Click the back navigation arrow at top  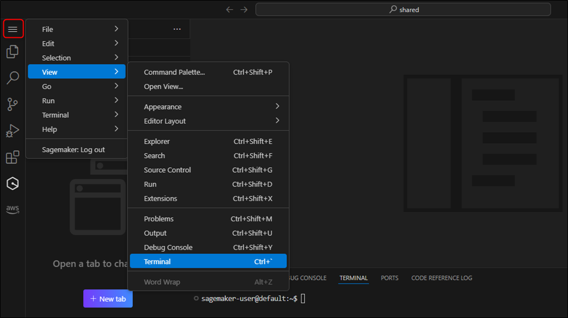tap(230, 9)
